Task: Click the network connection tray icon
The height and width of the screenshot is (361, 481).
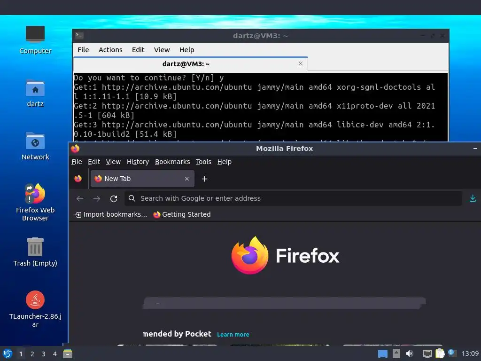Action: point(427,353)
